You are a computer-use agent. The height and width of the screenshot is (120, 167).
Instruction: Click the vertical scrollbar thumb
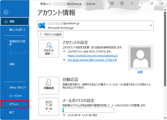(165, 49)
